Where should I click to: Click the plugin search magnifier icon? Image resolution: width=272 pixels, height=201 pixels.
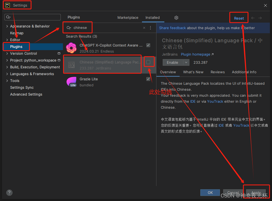69,28
